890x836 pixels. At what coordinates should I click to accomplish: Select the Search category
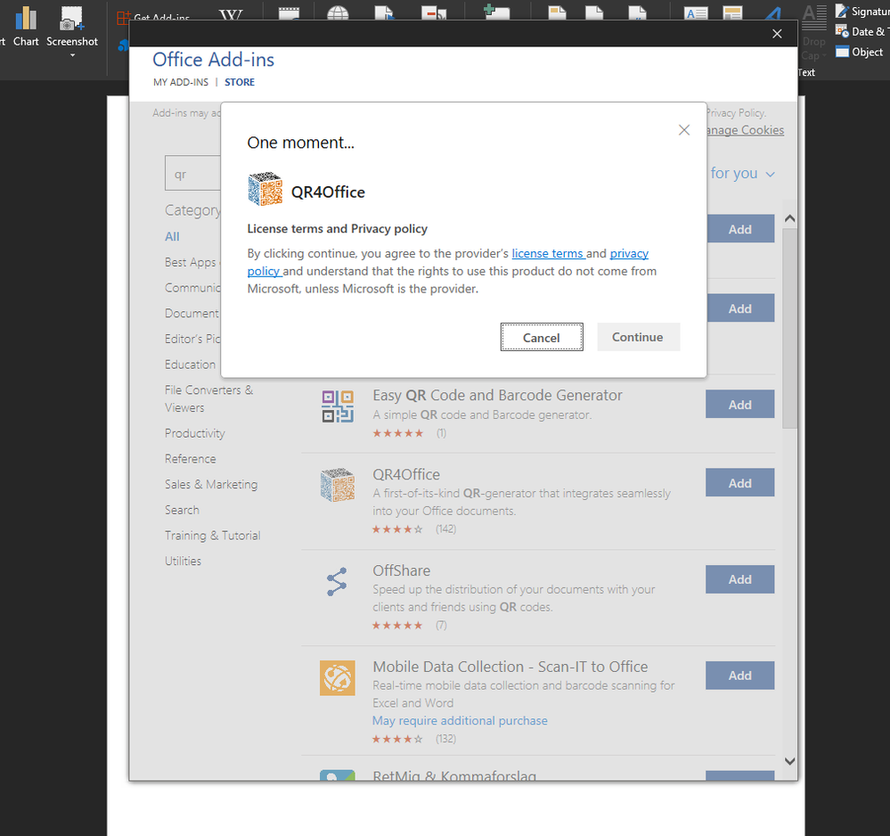coord(183,510)
